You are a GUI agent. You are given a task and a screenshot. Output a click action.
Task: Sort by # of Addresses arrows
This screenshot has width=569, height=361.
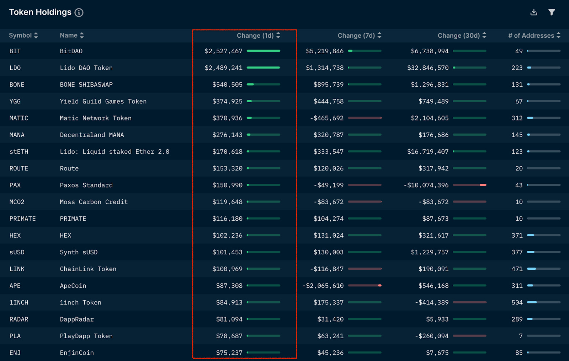[558, 36]
